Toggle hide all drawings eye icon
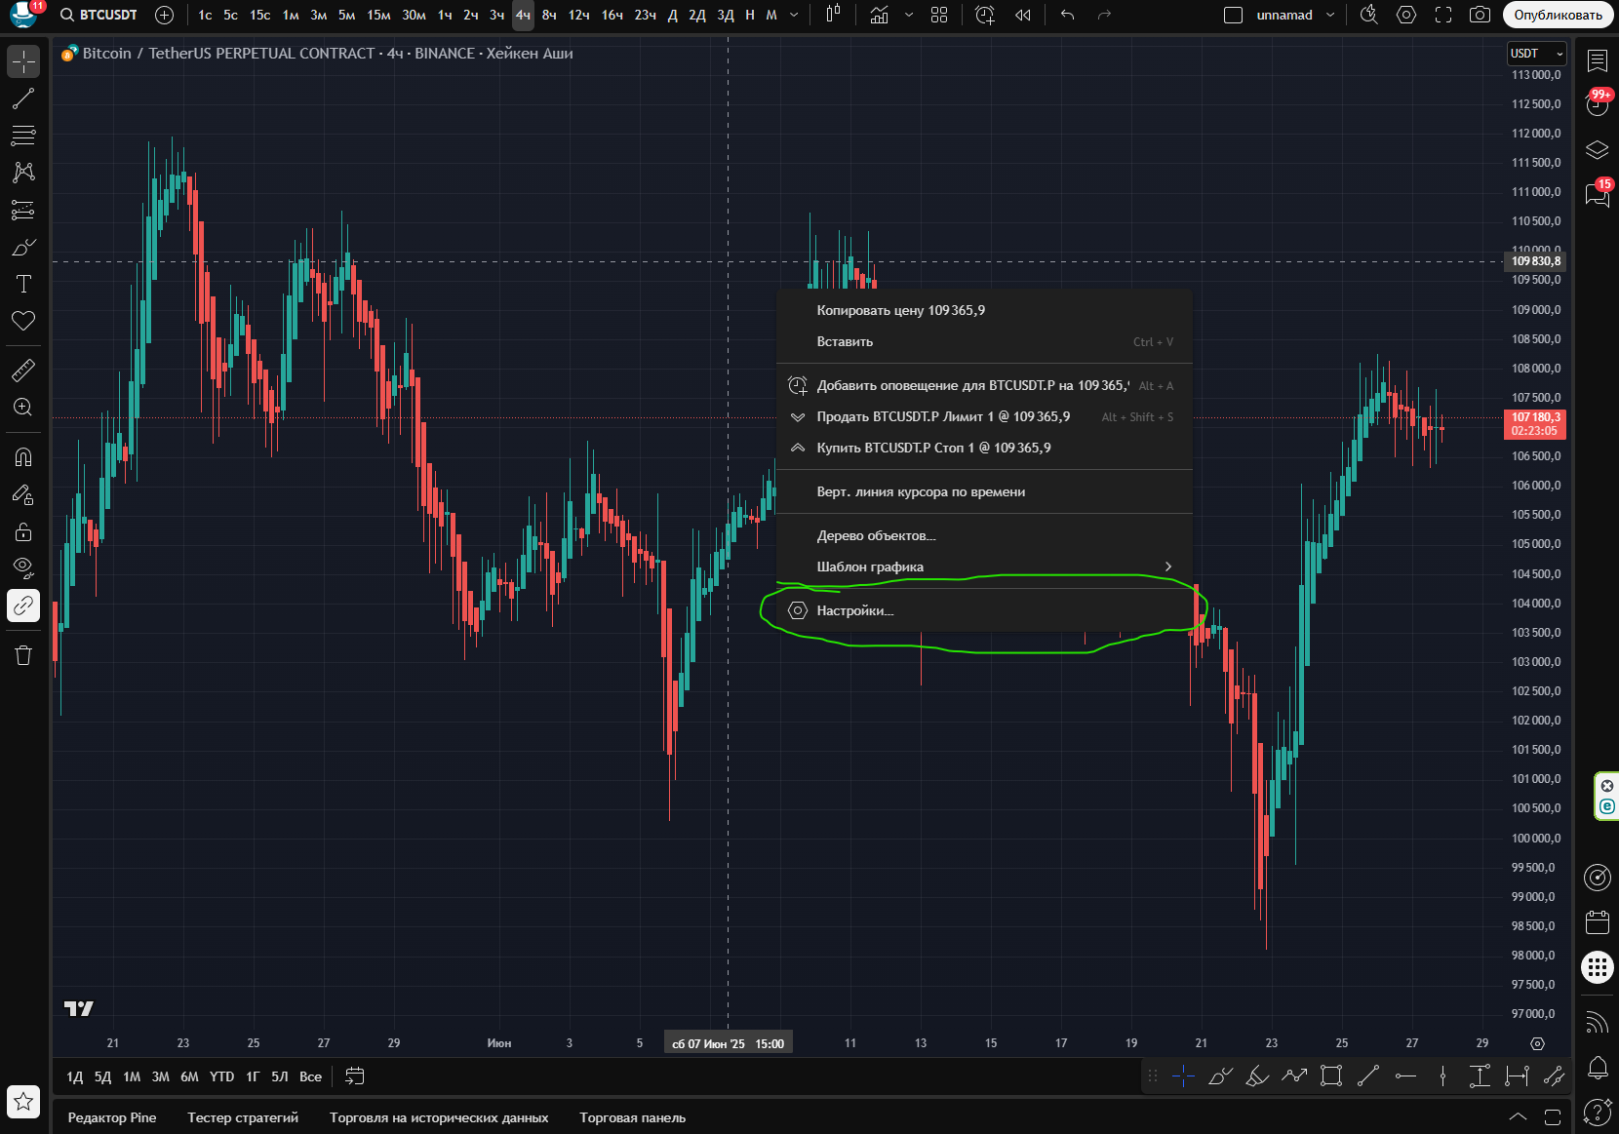The image size is (1619, 1134). pyautogui.click(x=23, y=567)
